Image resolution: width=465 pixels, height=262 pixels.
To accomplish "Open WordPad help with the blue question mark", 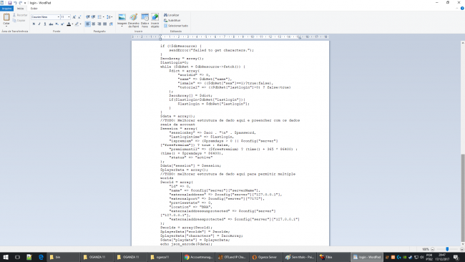I will tap(462, 9).
